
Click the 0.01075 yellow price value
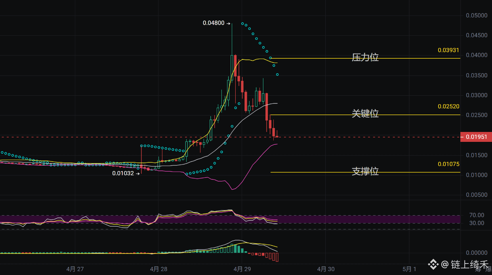click(448, 164)
